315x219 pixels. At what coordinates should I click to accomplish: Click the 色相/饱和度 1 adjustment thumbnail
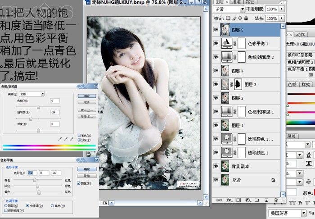tap(227, 112)
